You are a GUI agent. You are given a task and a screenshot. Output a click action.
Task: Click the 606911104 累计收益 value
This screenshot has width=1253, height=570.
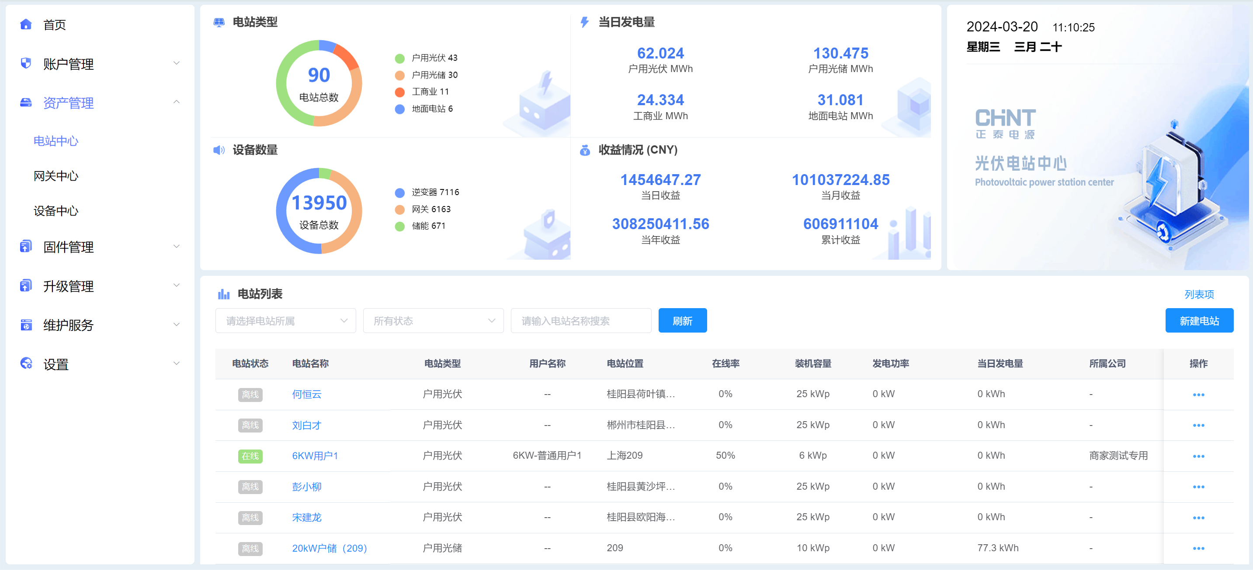(840, 224)
